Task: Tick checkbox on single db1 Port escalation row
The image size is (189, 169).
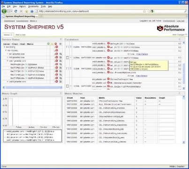Action: [x=68, y=58]
